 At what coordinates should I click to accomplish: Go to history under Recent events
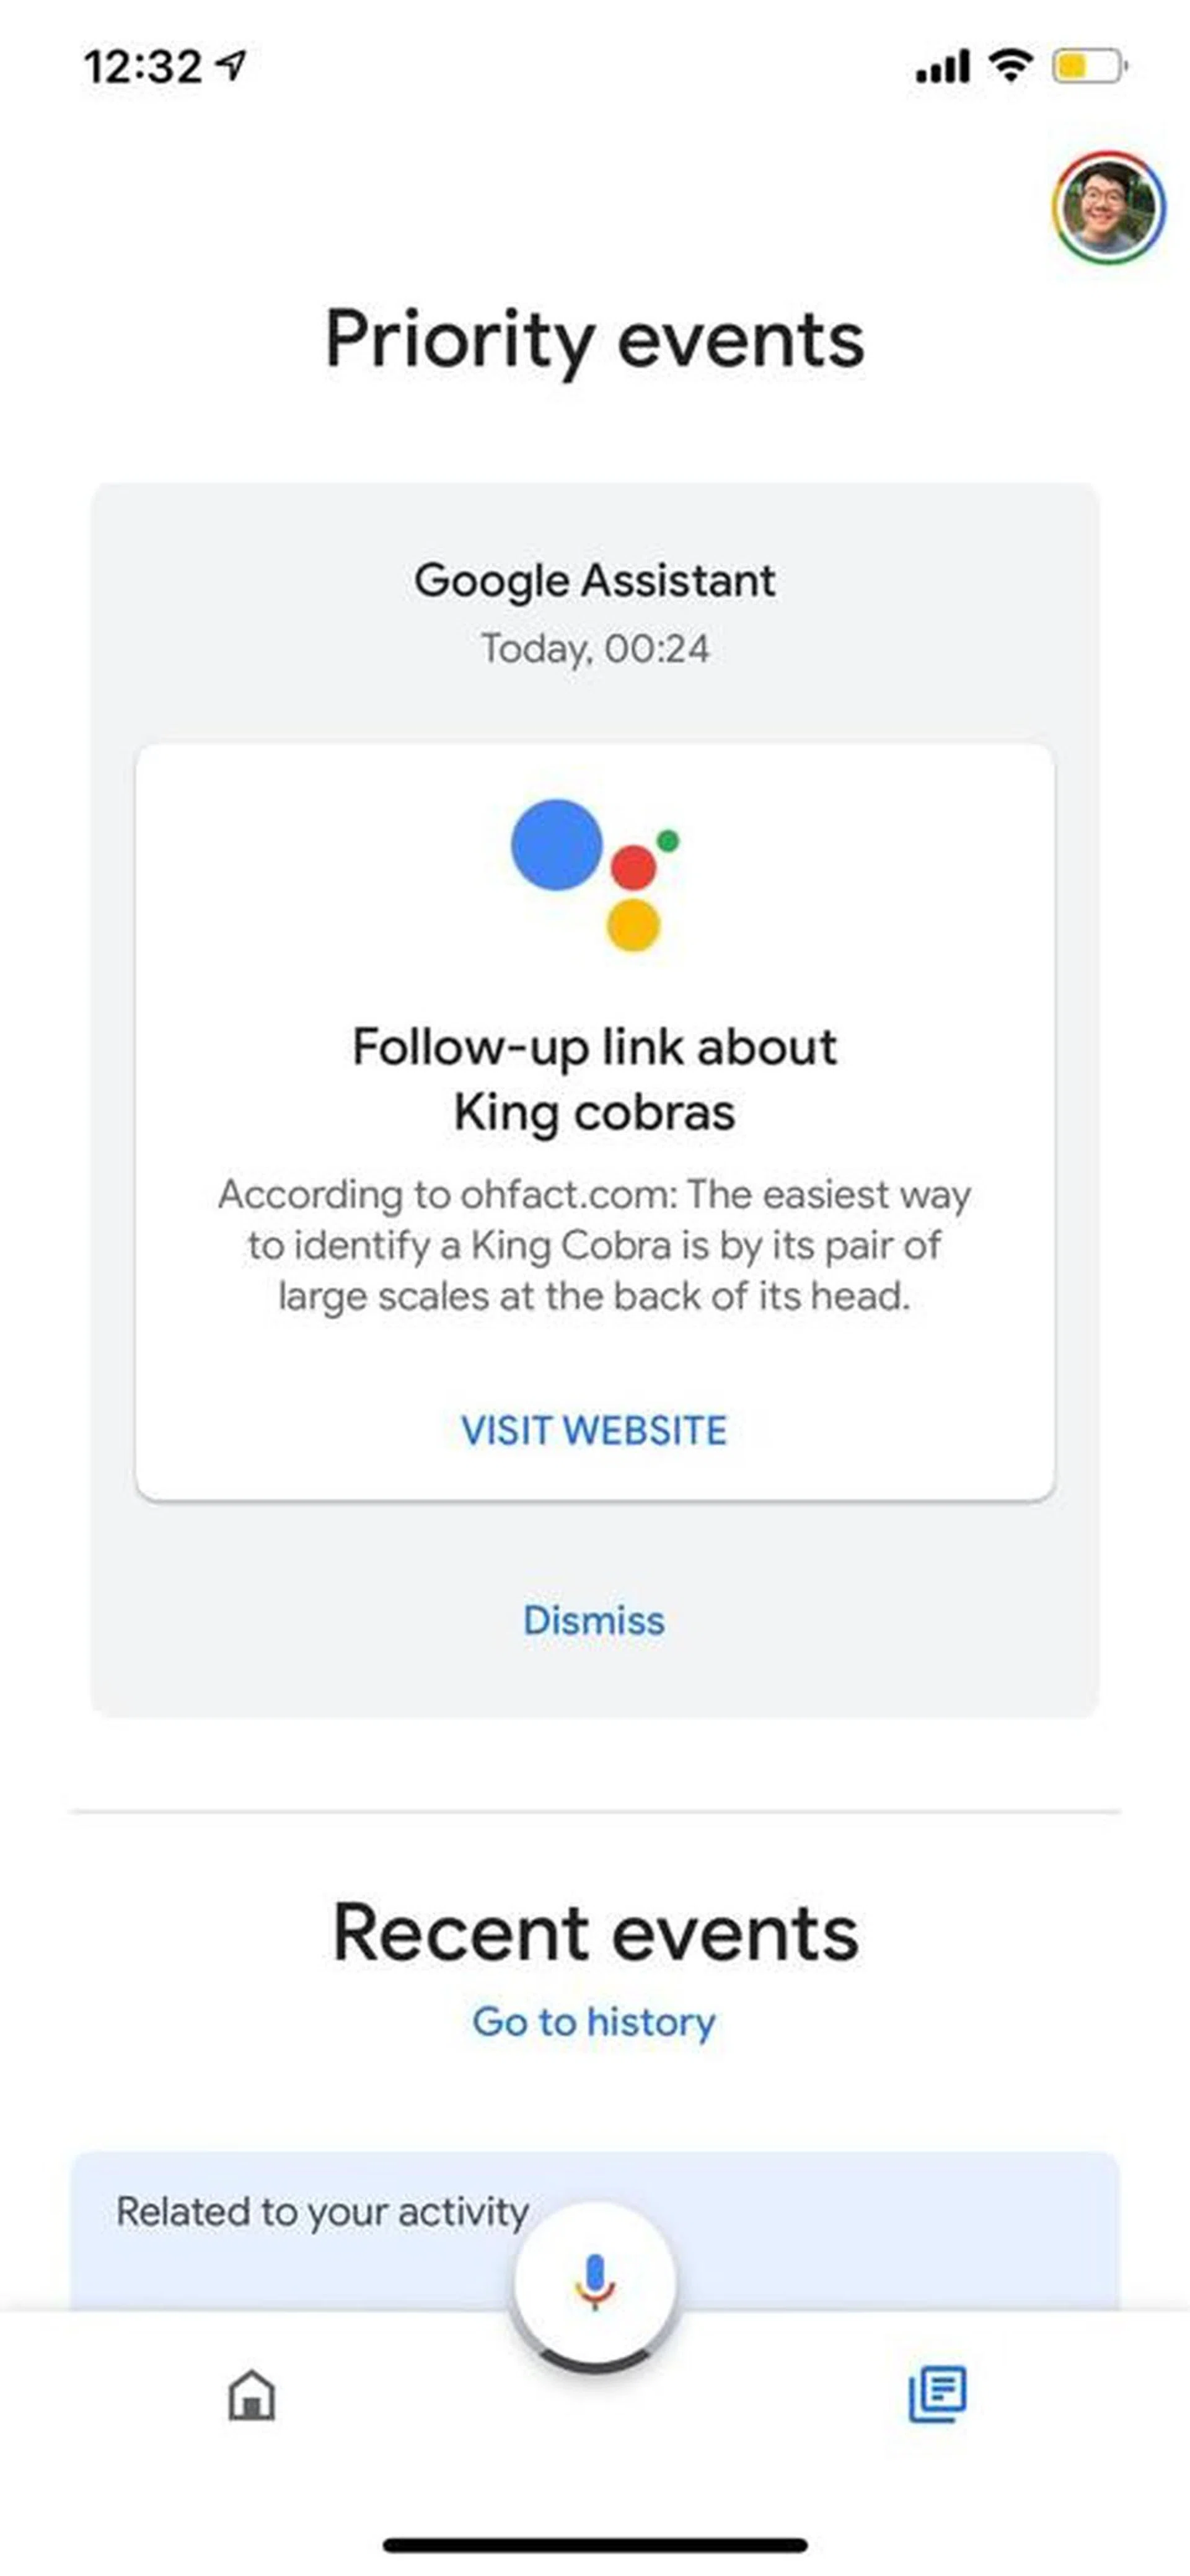(x=594, y=2022)
